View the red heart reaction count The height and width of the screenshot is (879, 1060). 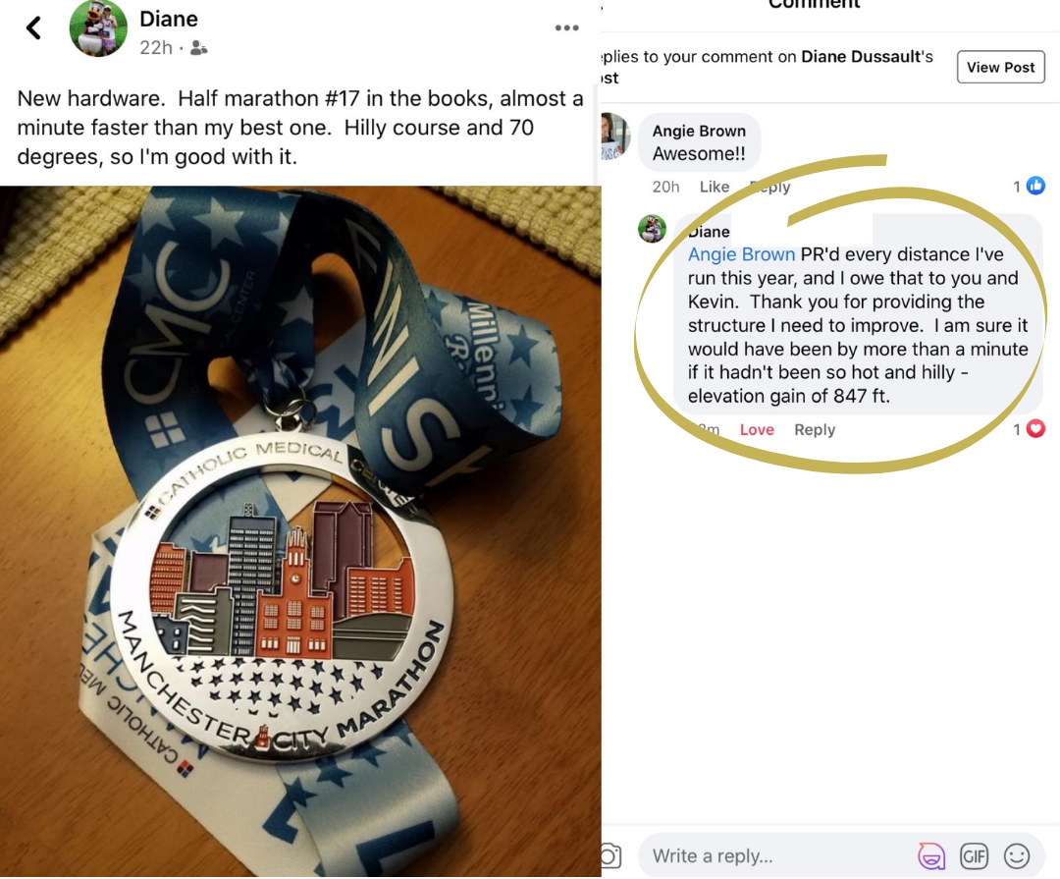[x=1029, y=429]
